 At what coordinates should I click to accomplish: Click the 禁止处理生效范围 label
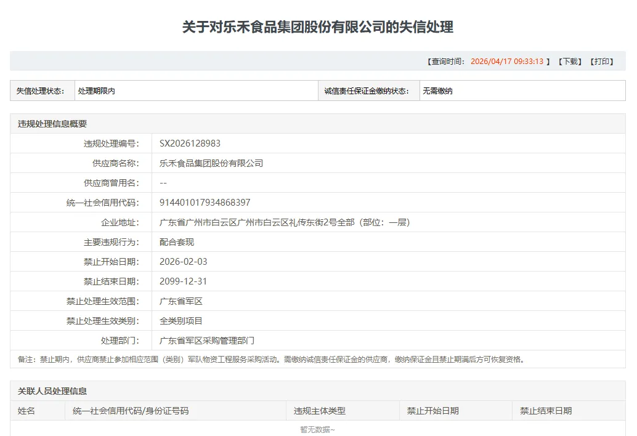(103, 301)
